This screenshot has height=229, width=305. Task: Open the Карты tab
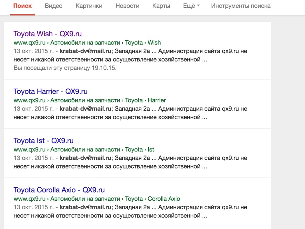point(161,6)
